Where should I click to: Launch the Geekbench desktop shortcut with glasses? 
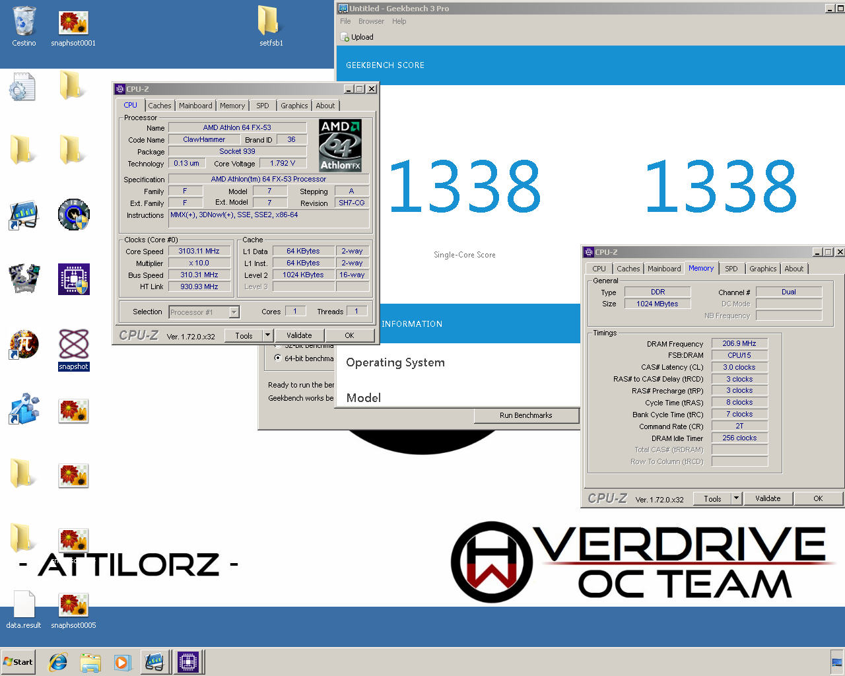coord(24,215)
